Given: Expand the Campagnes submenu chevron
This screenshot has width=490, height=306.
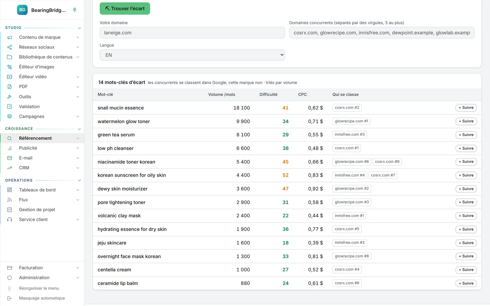Looking at the screenshot, I should (78, 117).
